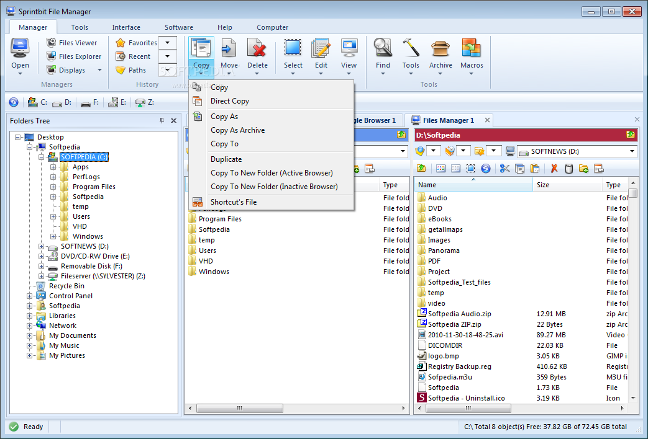Select Registry Backup.reg file
The image size is (648, 439).
(459, 366)
